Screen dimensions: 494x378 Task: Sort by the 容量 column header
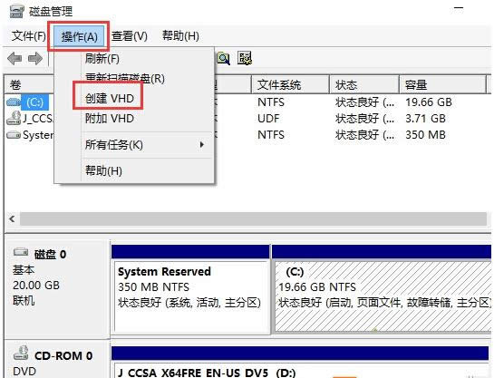(x=442, y=84)
